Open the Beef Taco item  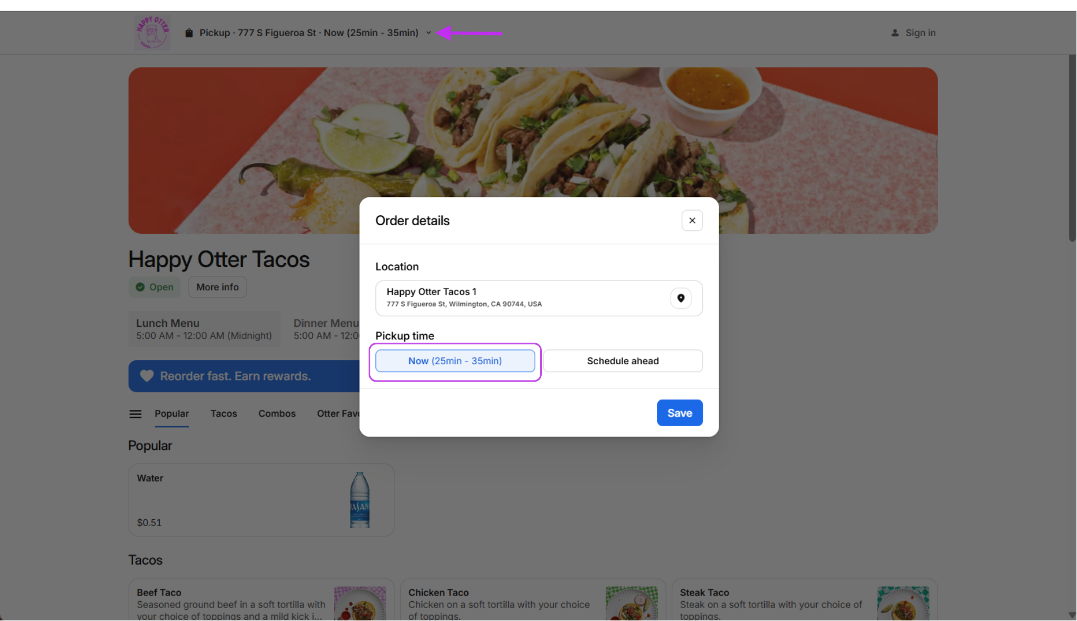click(261, 600)
